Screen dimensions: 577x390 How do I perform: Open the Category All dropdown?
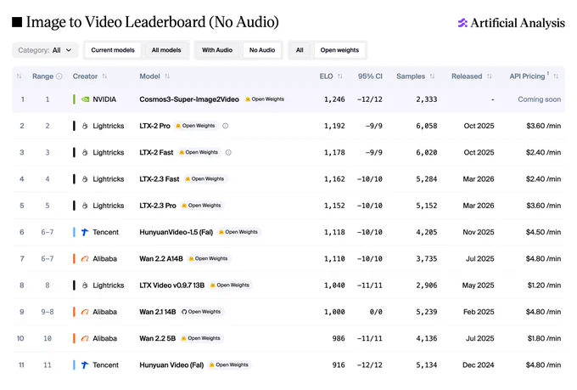pyautogui.click(x=45, y=50)
